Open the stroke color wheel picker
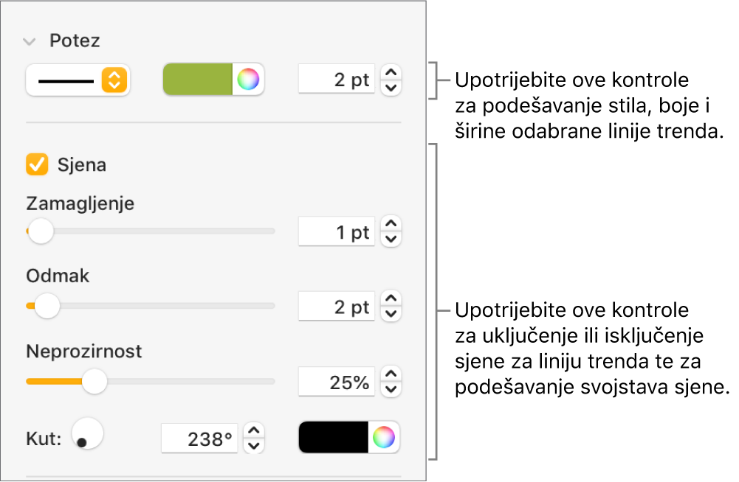 249,80
